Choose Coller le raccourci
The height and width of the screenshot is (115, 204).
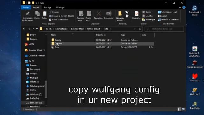click(59, 20)
